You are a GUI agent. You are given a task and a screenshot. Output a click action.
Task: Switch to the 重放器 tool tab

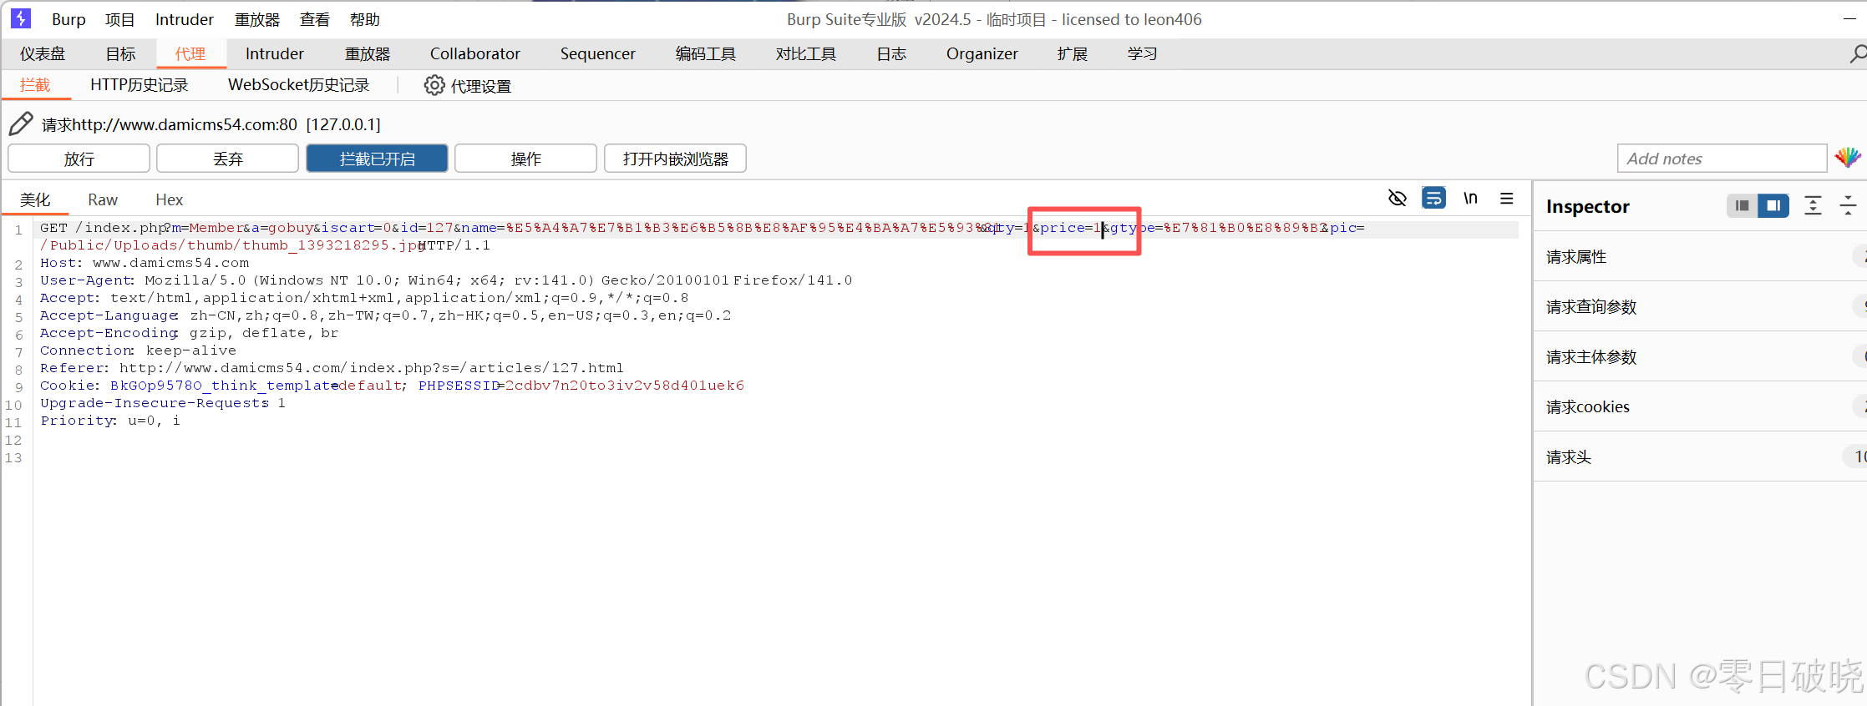coord(368,53)
